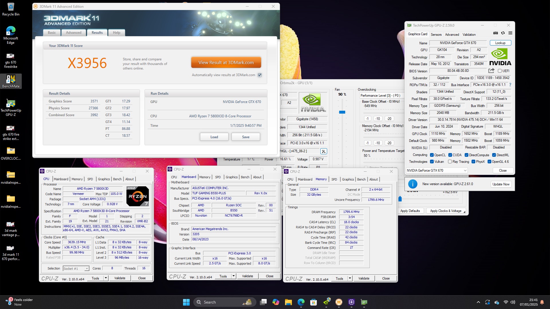Click the Save button in Run Details
Screen dimensions: 550x309
coord(245,137)
